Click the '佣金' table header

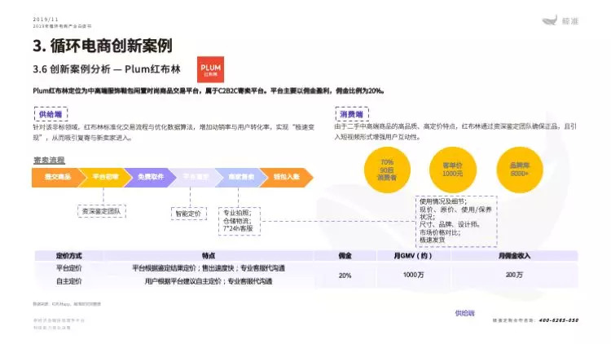[x=345, y=256]
